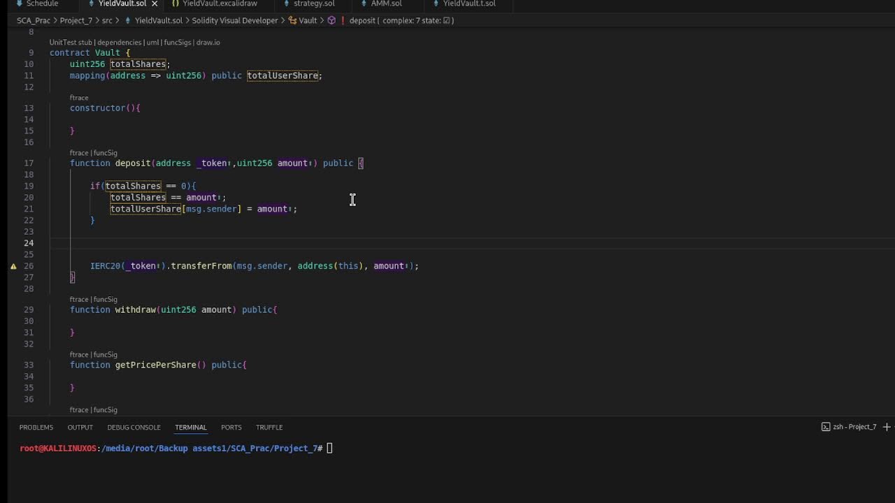Switch to the TRUFFLE panel tab

coord(269,427)
